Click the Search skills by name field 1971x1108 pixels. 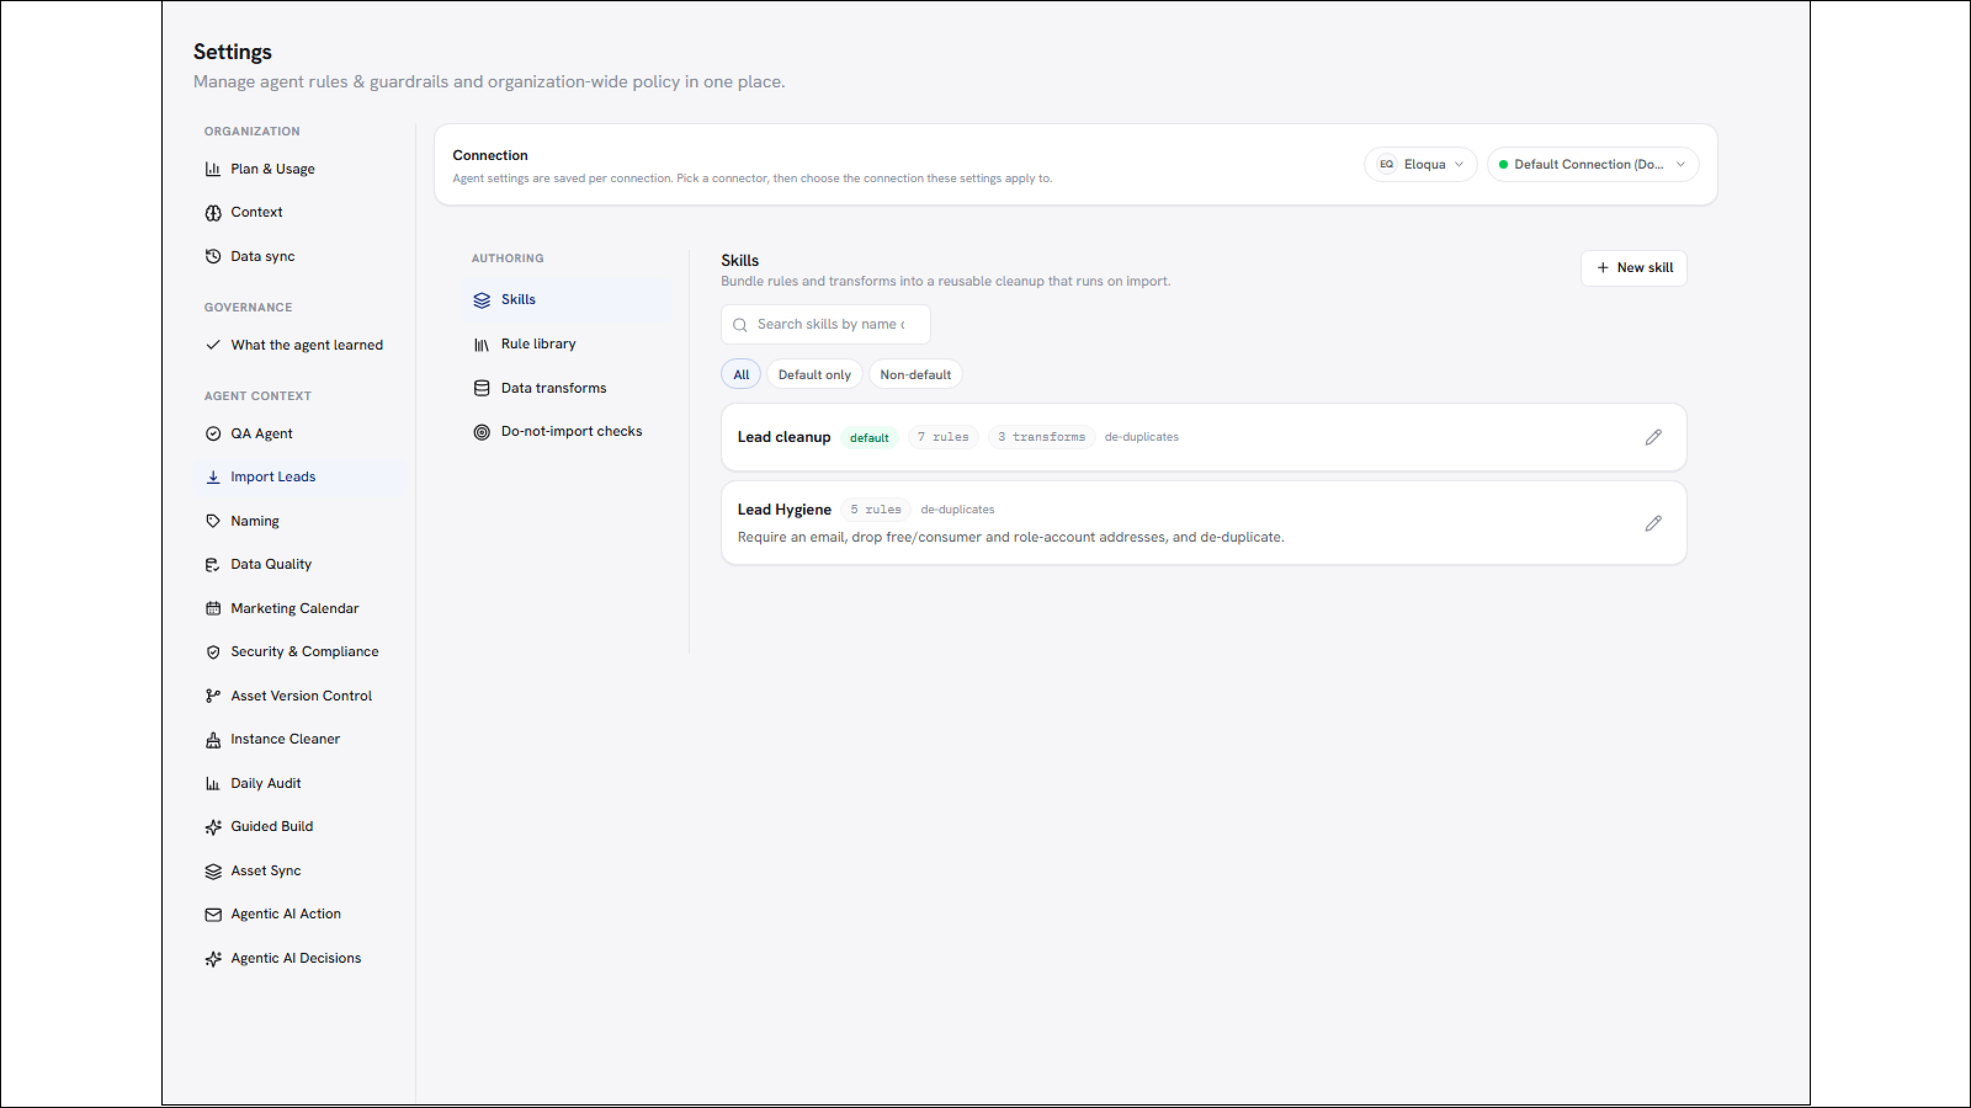click(x=825, y=324)
